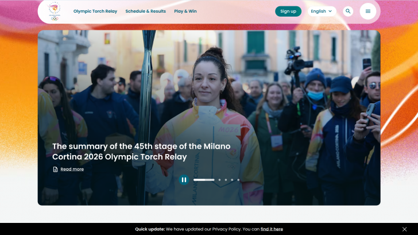Screen dimensions: 418x235
Task: Open the search magnifier icon
Action: [348, 11]
